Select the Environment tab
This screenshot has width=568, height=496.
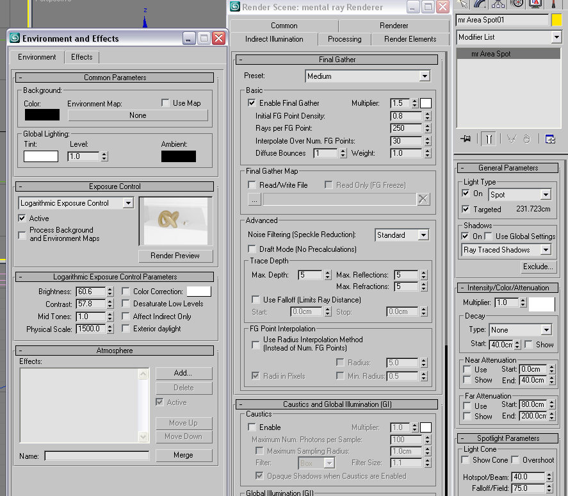coord(37,57)
